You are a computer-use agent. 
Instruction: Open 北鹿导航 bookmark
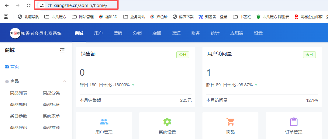29,17
